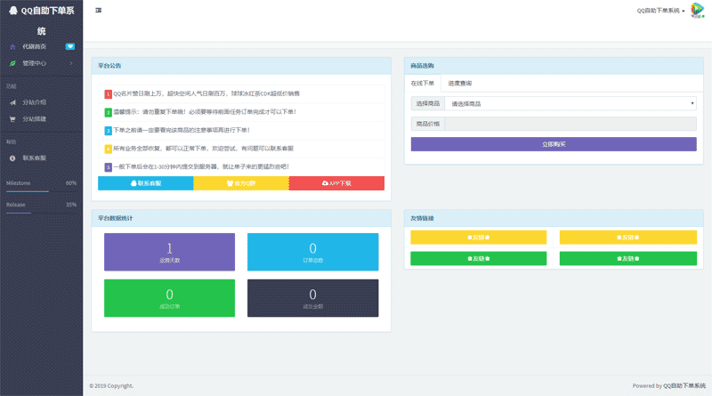Expand the 管理中心 submenu chevron

point(71,63)
